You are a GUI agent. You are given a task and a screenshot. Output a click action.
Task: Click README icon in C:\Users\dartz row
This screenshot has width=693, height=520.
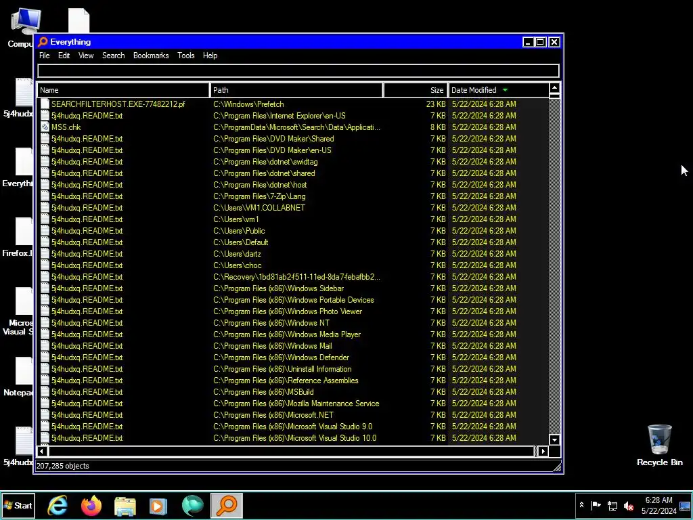(45, 253)
